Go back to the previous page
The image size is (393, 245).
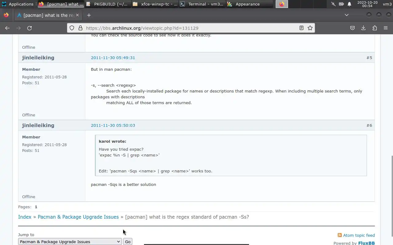coord(7,28)
